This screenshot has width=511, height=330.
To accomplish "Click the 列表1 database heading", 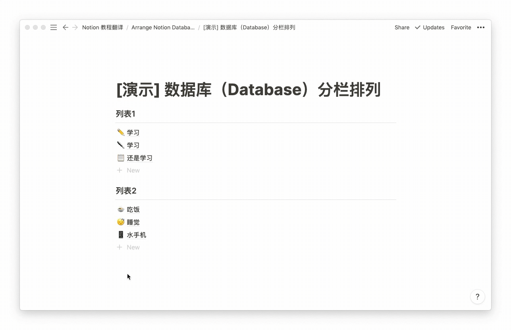I will [125, 114].
